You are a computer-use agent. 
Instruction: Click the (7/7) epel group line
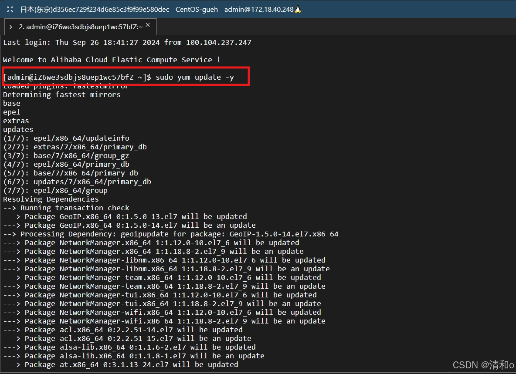pyautogui.click(x=55, y=190)
